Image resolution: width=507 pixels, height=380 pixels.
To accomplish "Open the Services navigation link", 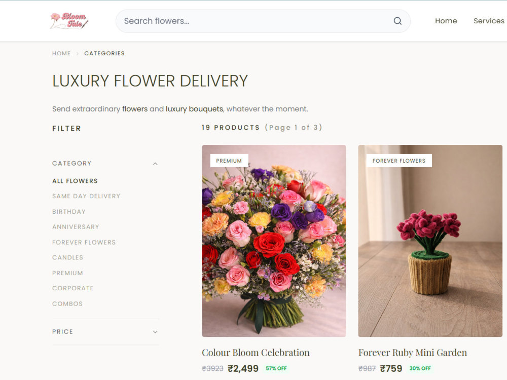I will (489, 21).
